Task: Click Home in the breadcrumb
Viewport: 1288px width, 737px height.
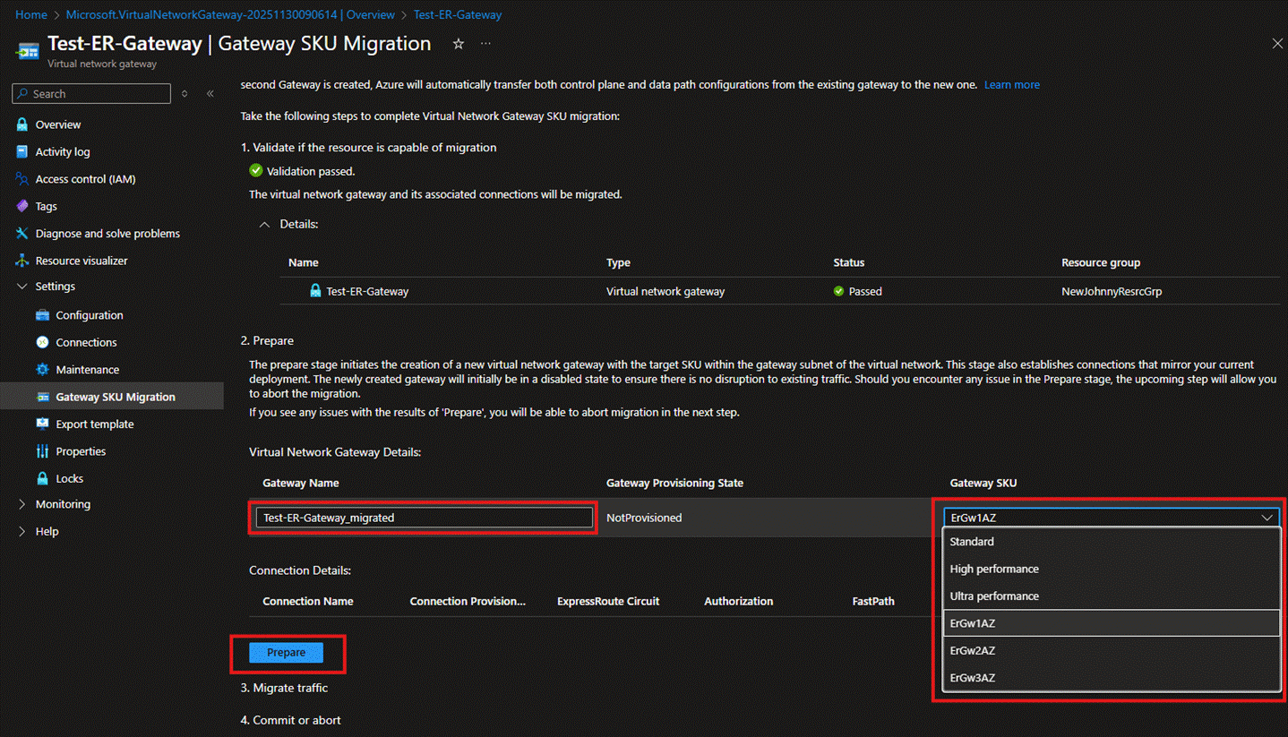Action: coord(31,15)
